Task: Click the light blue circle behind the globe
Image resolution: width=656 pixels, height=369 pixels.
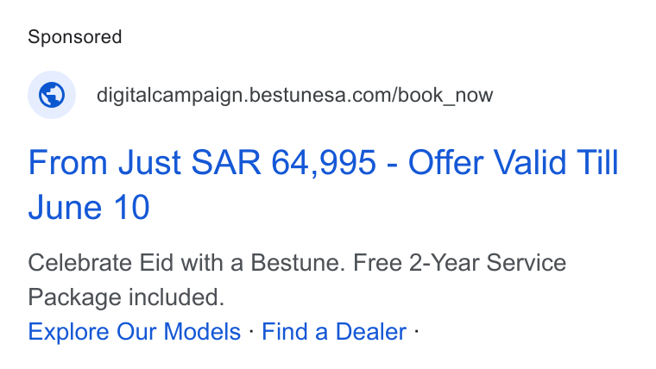Action: pos(52,95)
